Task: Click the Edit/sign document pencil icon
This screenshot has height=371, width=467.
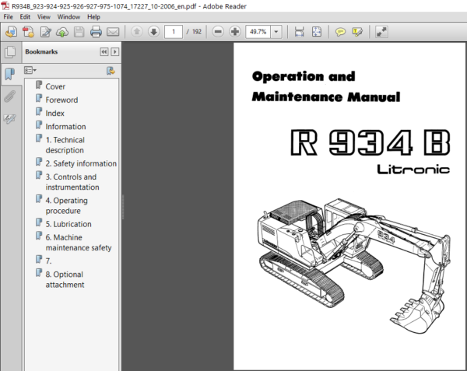Action: point(46,32)
